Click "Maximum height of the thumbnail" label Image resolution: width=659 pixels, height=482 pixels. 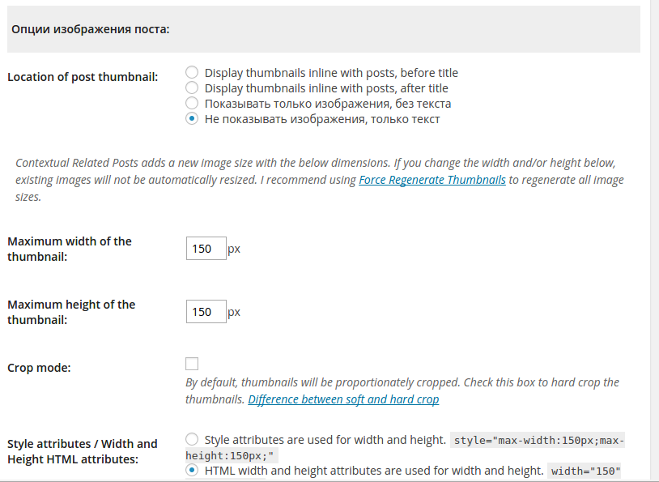pos(71,312)
